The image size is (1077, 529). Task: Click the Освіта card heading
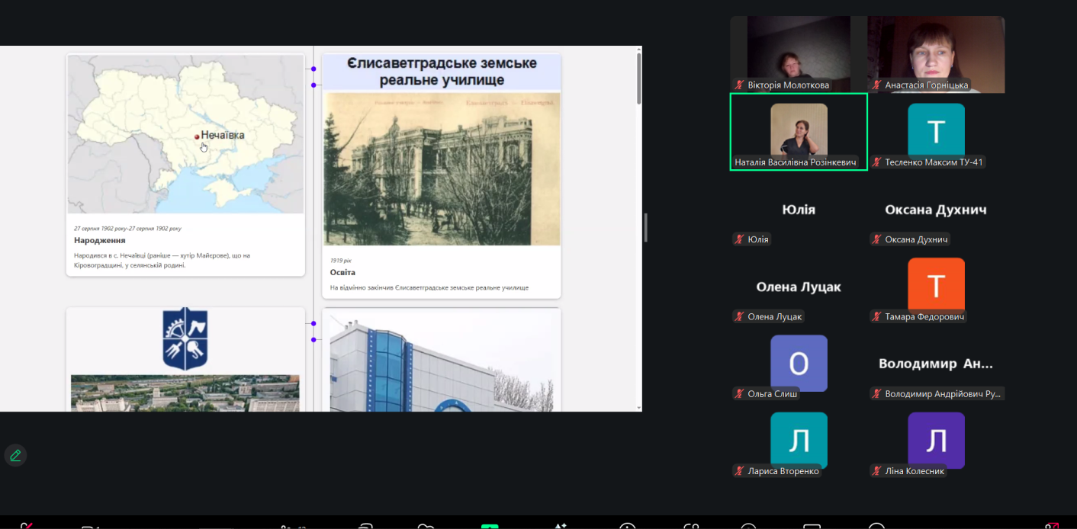click(342, 272)
